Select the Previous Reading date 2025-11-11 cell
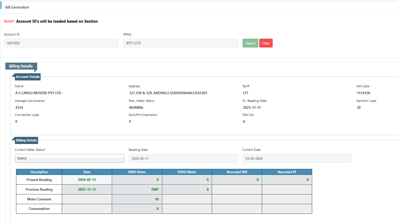The width and height of the screenshot is (398, 223). click(x=87, y=190)
